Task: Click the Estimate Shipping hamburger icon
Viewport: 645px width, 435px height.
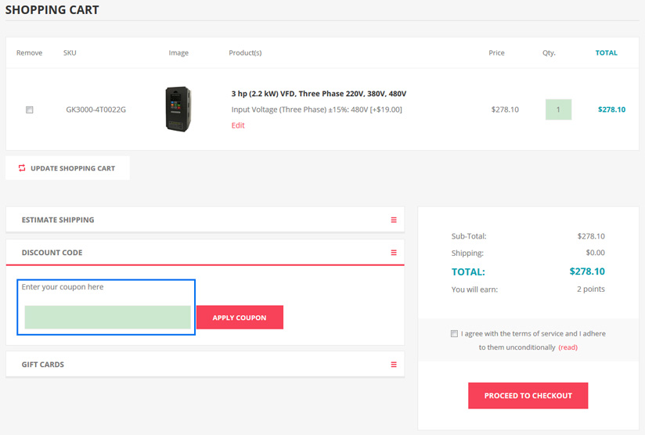Action: pos(394,220)
